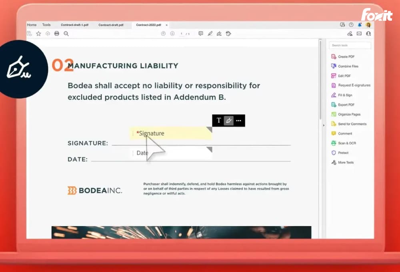This screenshot has height=272, width=400.
Task: Click Fill & Sign in tools panel
Action: (x=345, y=95)
